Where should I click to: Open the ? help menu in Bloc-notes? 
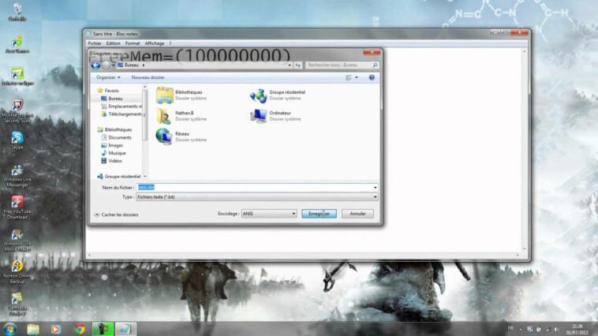(x=170, y=43)
